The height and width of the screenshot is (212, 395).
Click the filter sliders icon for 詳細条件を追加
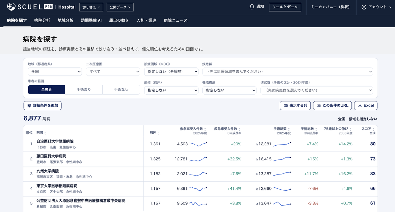30,106
